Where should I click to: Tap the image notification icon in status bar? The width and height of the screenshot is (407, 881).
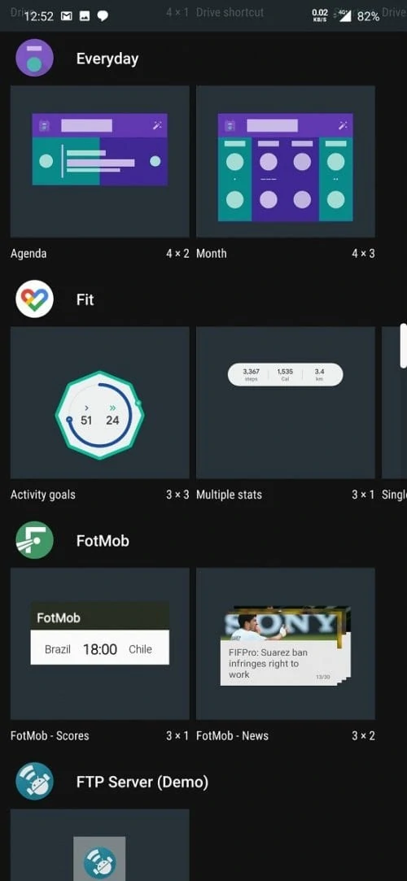click(x=85, y=16)
